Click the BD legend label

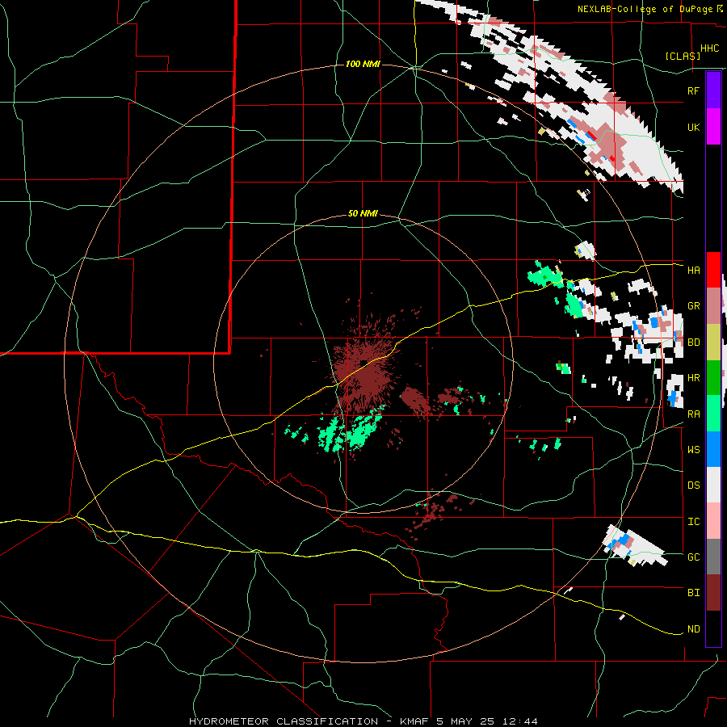click(x=693, y=342)
